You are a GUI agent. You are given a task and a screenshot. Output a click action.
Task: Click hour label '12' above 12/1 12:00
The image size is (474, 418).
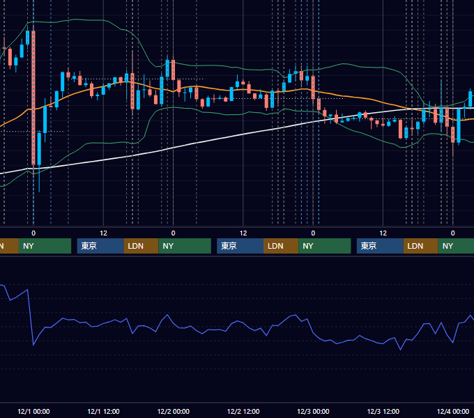click(x=103, y=233)
